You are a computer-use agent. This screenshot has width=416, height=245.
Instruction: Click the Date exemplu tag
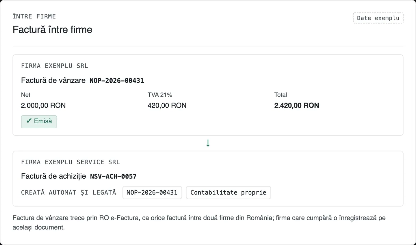[378, 18]
